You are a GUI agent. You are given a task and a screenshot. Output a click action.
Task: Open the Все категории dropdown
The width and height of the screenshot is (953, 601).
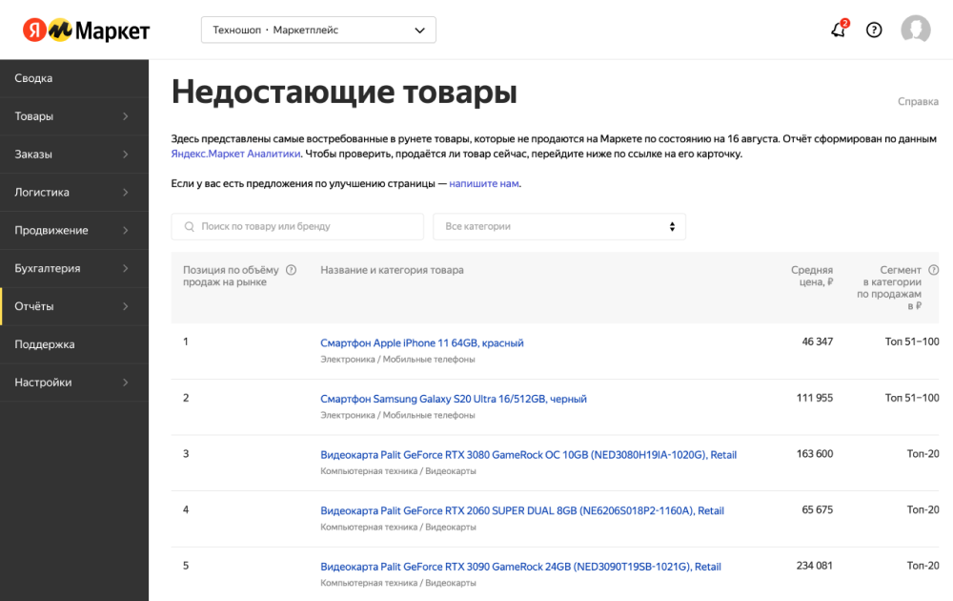pyautogui.click(x=559, y=226)
